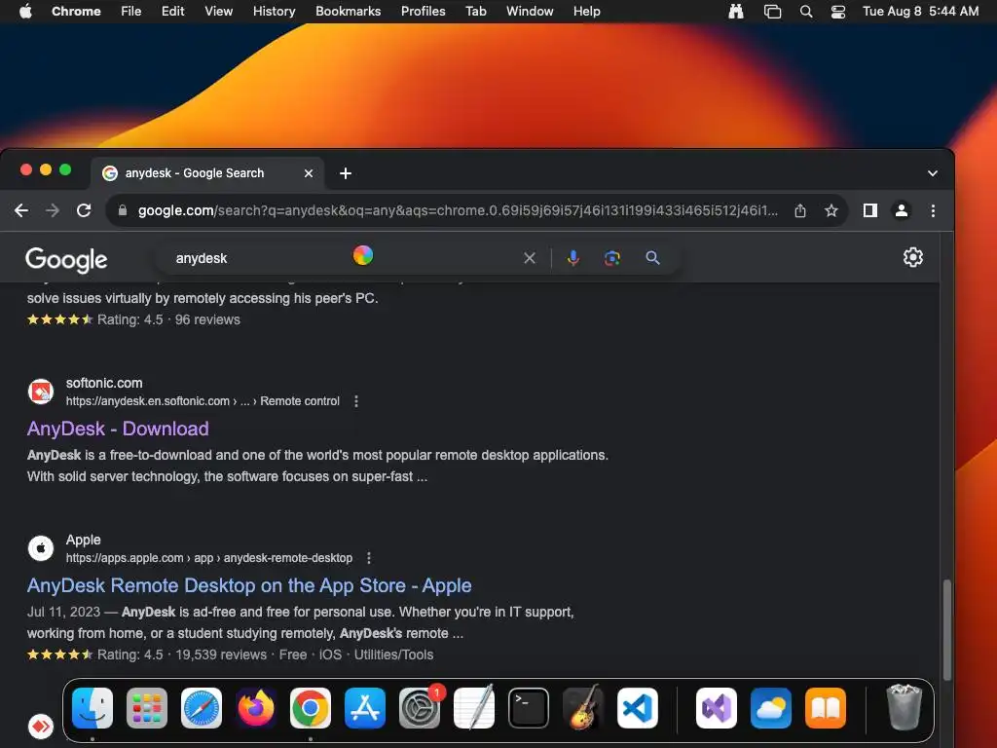Open the Chrome profile avatar
This screenshot has height=748, width=997.
pos(901,210)
